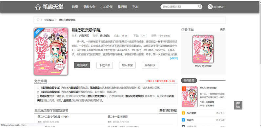Click the book cover thumbnail in 作者作品
The image size is (261, 137).
(203, 49)
